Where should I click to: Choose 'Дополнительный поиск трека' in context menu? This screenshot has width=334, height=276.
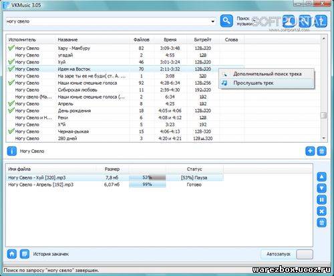coord(267,74)
